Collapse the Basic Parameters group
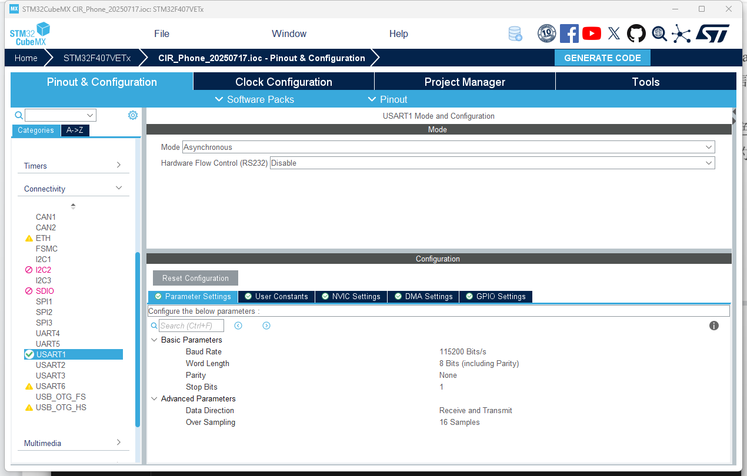Screen dimensions: 747x476 (x=155, y=340)
